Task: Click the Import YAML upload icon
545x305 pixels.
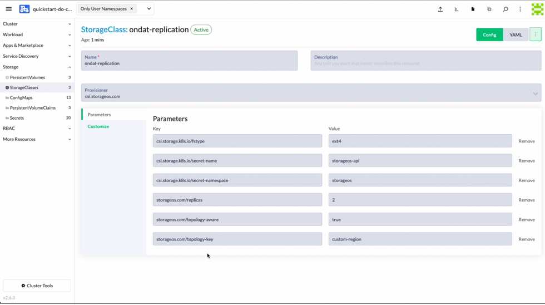Action: pos(440,9)
